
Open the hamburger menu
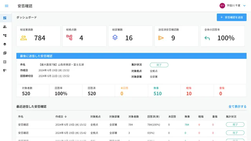[x=7, y=6]
